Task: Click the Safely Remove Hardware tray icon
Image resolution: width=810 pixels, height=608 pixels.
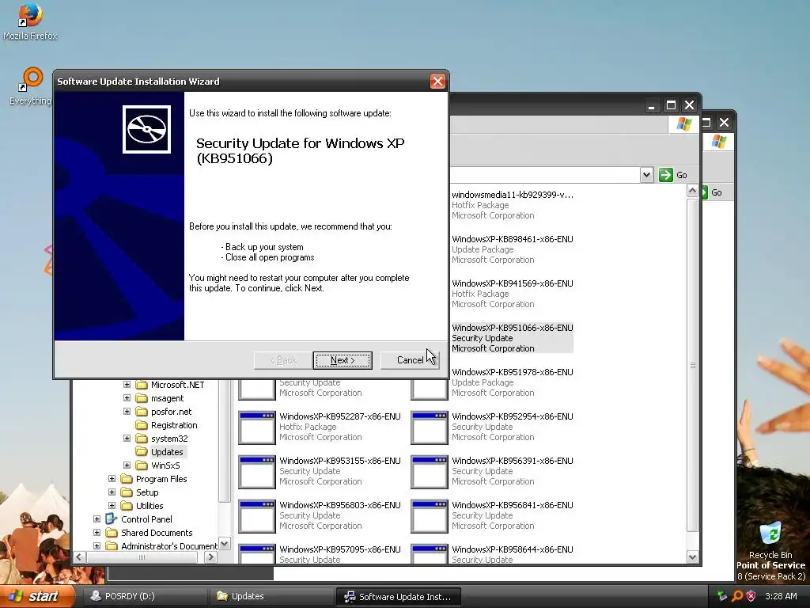Action: 722,596
